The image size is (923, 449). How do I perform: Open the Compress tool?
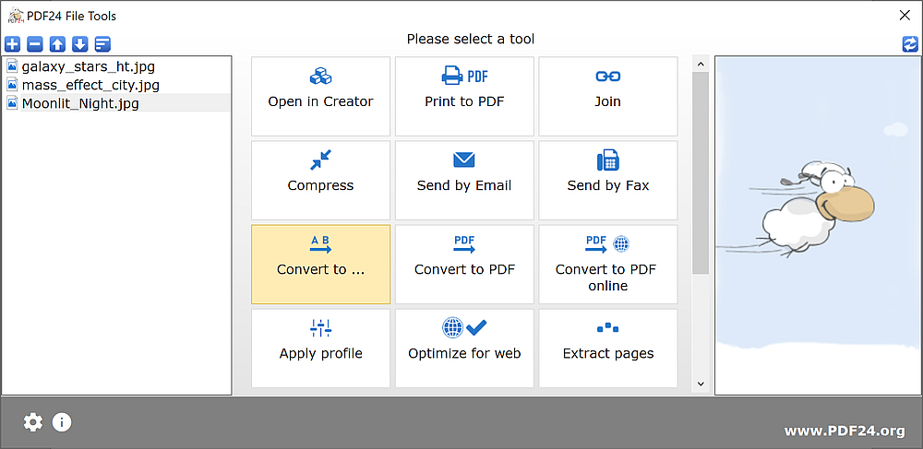pos(321,181)
